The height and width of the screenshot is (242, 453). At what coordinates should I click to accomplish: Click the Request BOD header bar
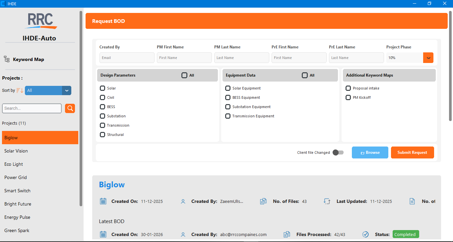click(x=267, y=21)
